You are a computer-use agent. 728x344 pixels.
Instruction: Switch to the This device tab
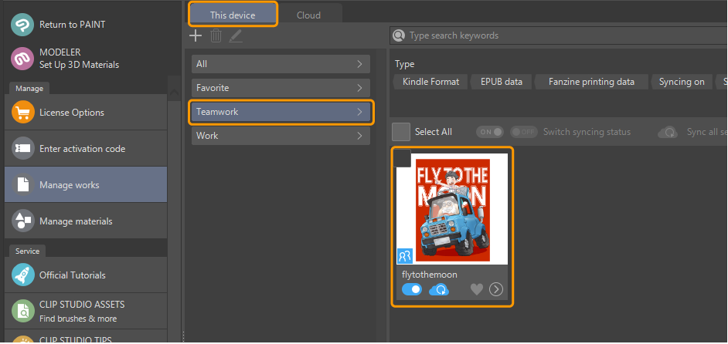pos(233,15)
